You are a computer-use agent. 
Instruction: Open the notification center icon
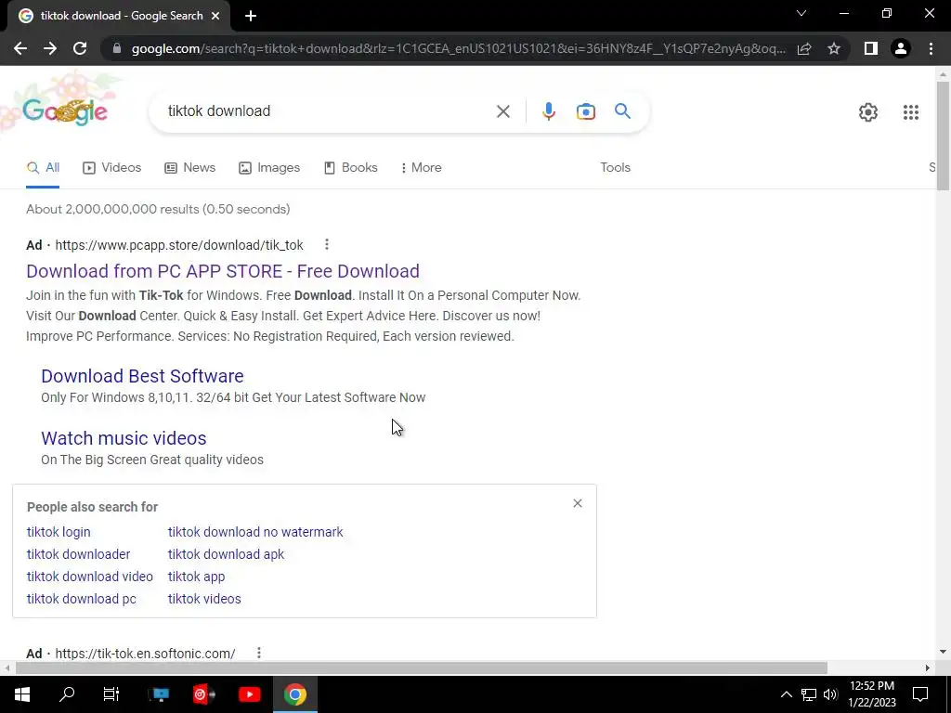920,694
